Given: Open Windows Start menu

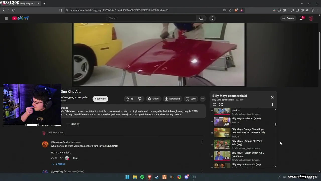Looking at the screenshot, I should 127,177.
